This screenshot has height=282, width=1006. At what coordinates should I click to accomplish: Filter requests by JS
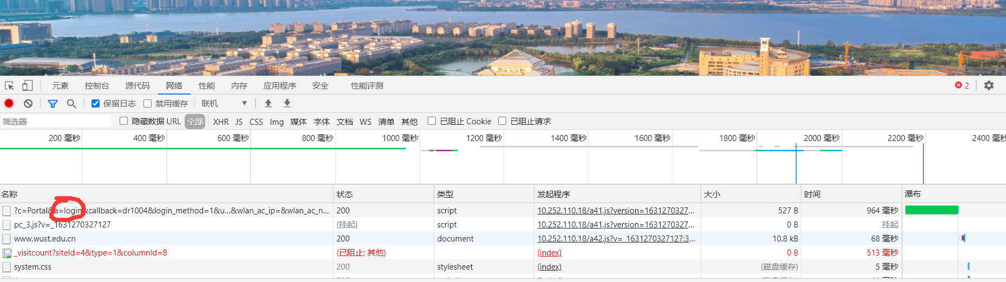[x=239, y=122]
